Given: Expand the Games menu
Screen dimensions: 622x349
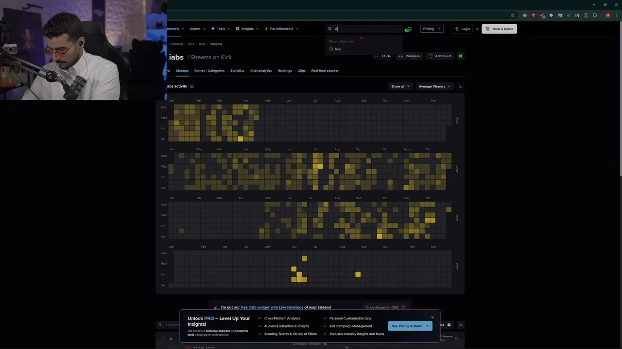Looking at the screenshot, I should (x=197, y=29).
